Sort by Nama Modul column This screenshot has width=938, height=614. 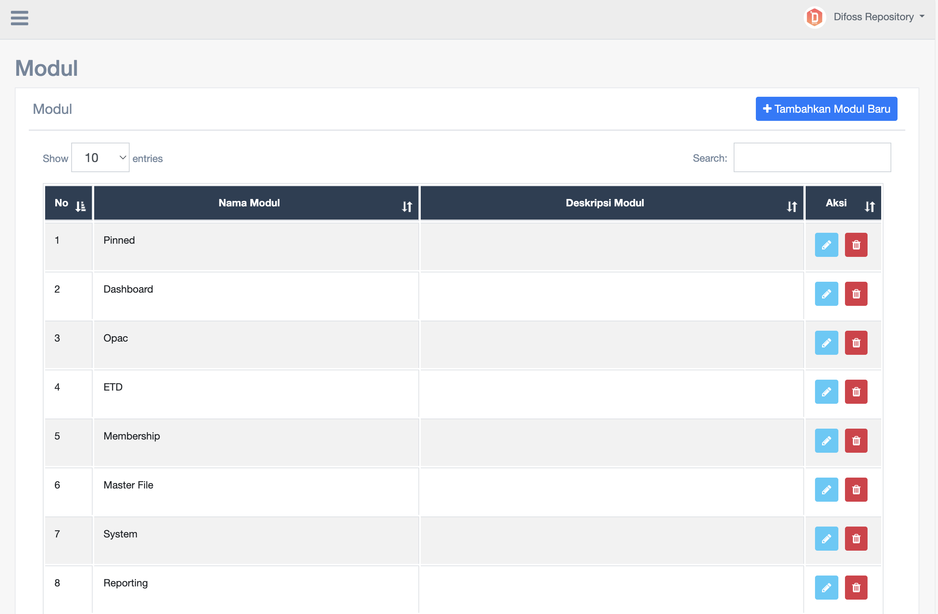point(256,203)
